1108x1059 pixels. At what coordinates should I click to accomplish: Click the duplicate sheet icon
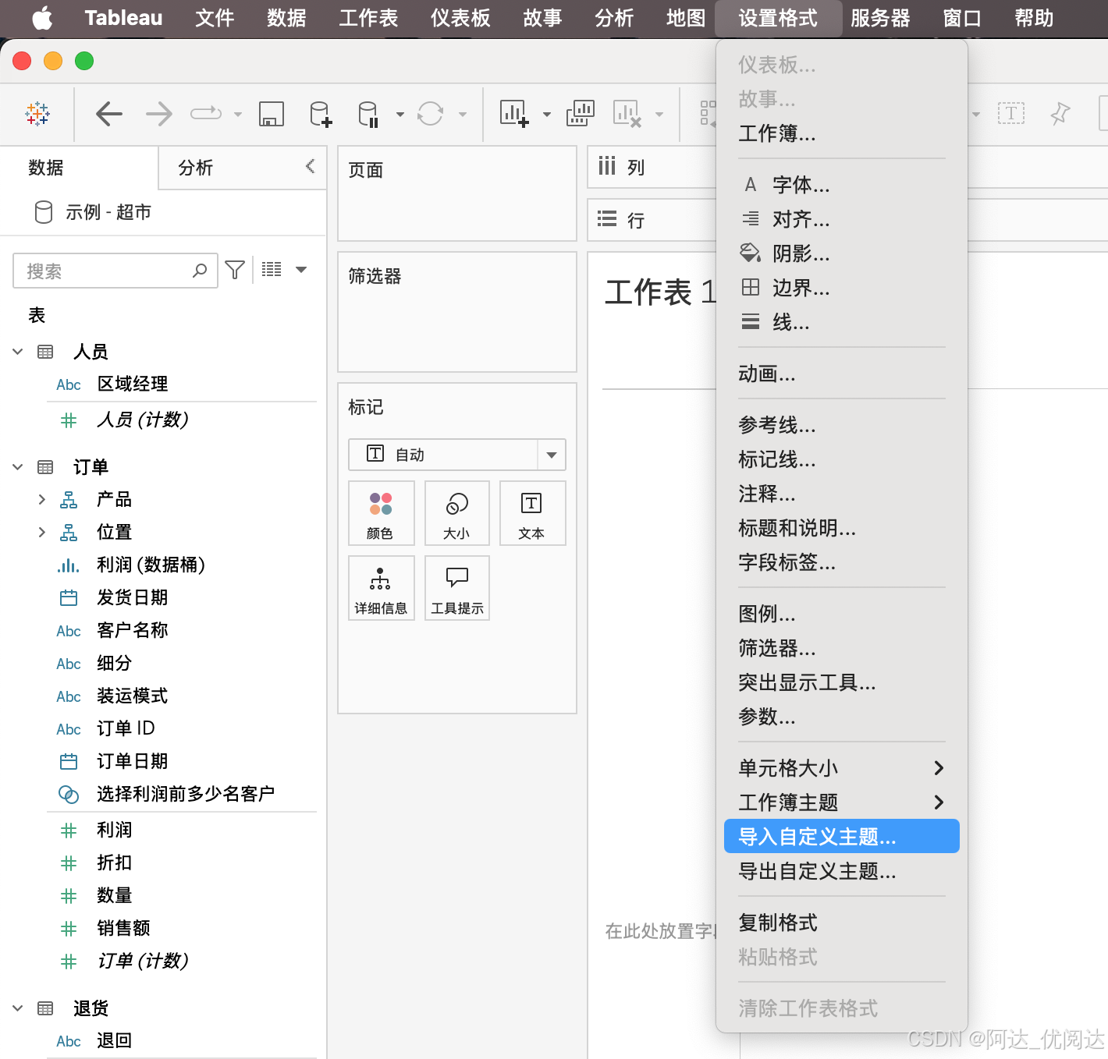tap(580, 114)
